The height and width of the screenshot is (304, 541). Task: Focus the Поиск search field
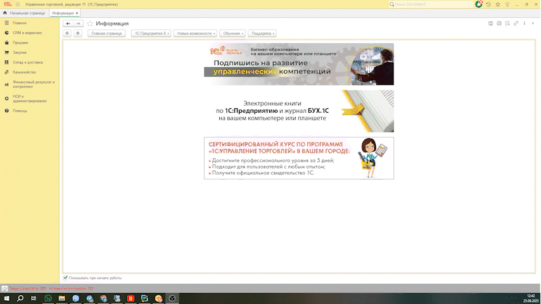[431, 4]
